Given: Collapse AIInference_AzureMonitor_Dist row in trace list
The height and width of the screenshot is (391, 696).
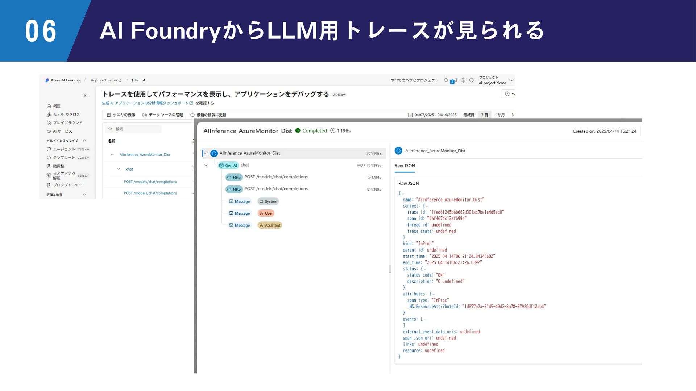Looking at the screenshot, I should (x=112, y=155).
